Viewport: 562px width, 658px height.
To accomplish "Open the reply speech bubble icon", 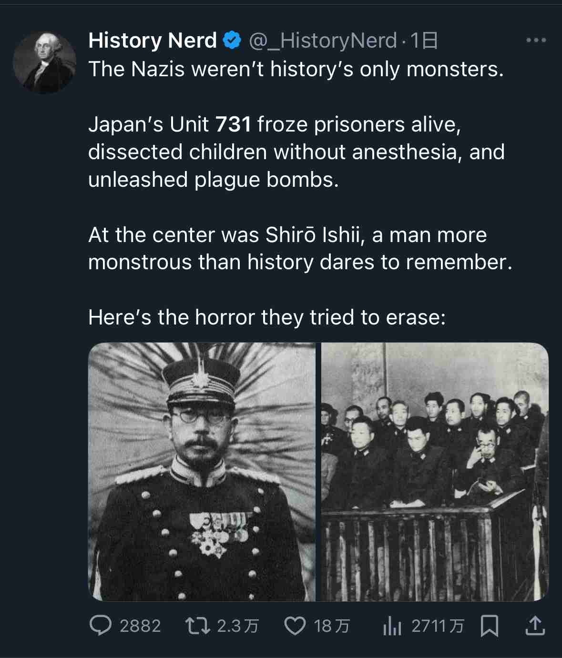I will point(101,626).
